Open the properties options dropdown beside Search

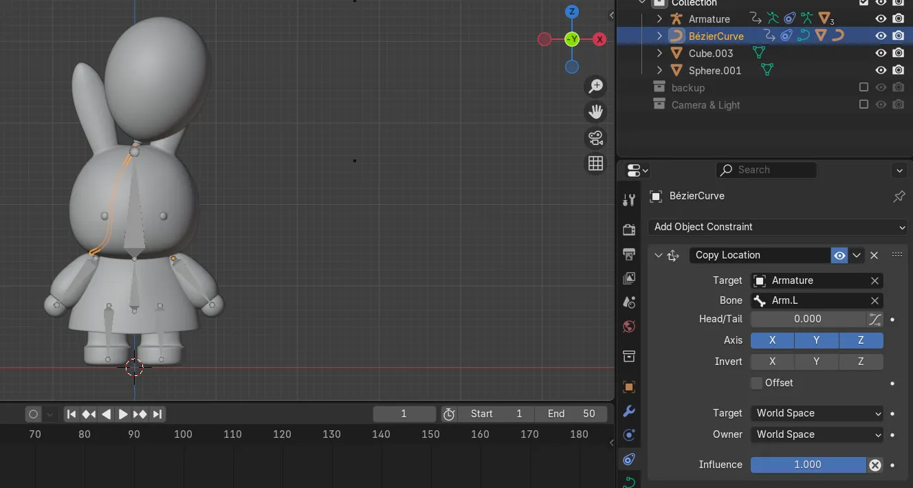coord(899,170)
